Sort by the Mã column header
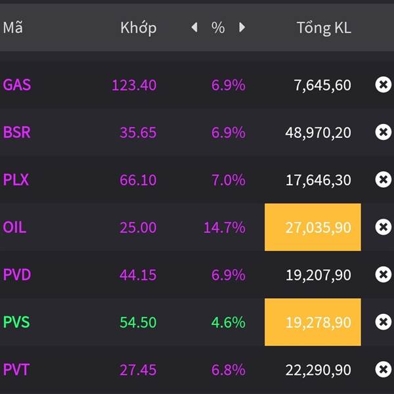The height and width of the screenshot is (394, 394). (x=12, y=28)
